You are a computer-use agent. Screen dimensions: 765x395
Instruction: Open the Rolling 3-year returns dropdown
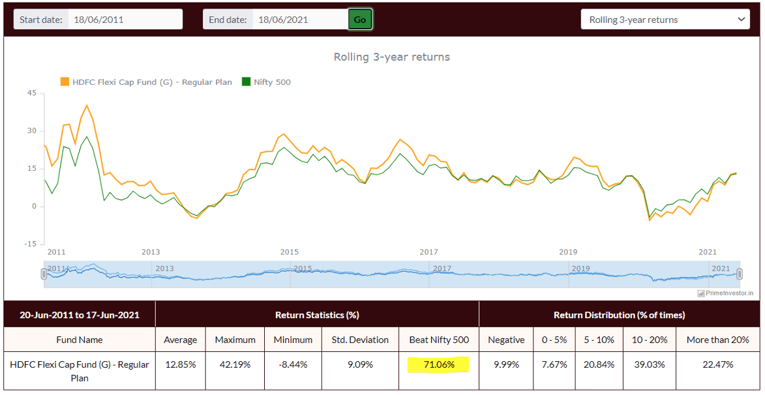(665, 20)
